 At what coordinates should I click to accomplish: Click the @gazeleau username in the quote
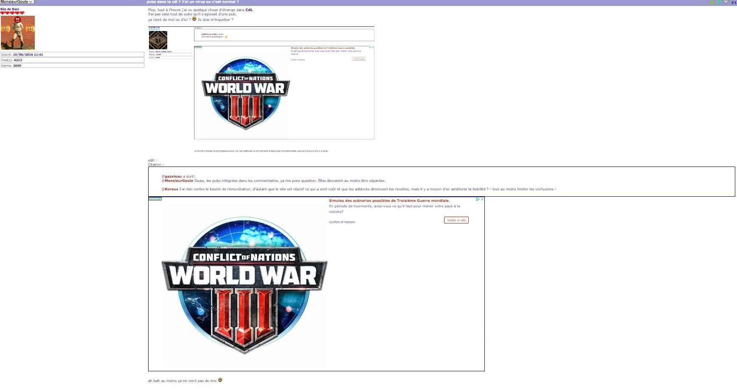[173, 176]
